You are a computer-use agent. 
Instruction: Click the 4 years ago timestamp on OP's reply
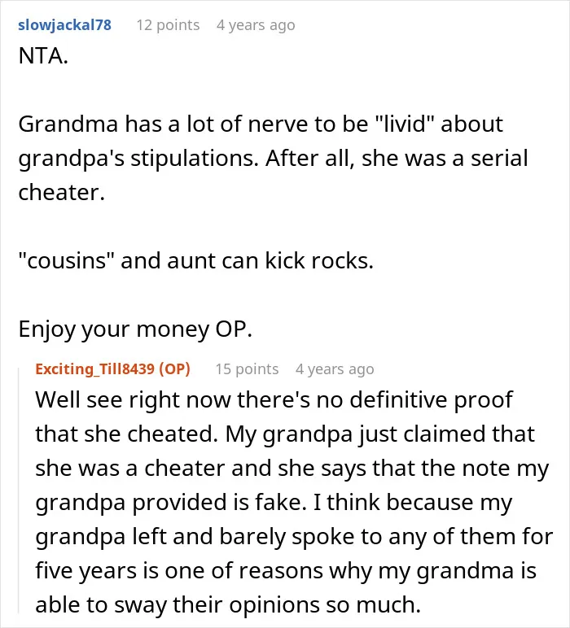335,369
